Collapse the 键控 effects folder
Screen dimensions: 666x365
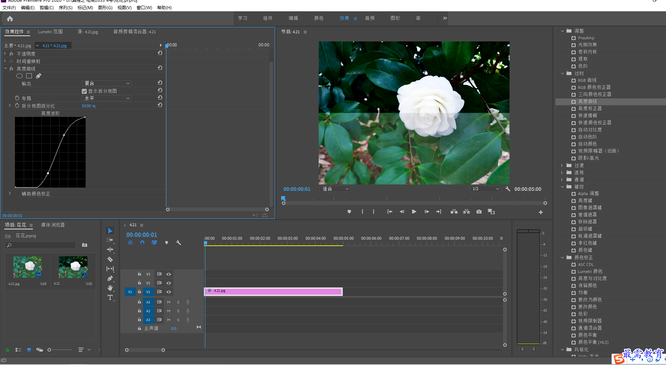pos(562,187)
